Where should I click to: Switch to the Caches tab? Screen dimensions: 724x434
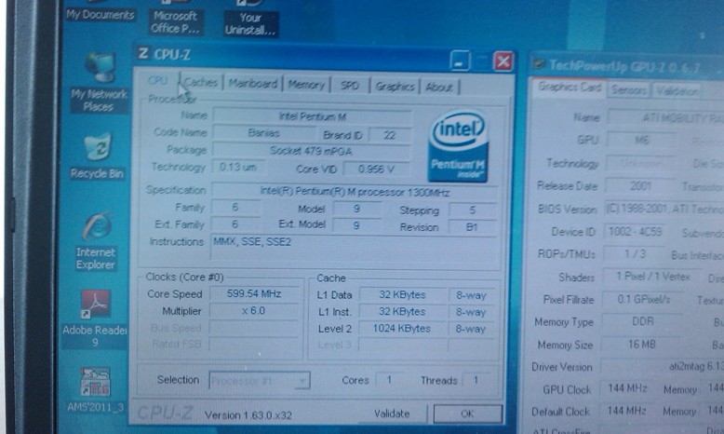tap(200, 82)
